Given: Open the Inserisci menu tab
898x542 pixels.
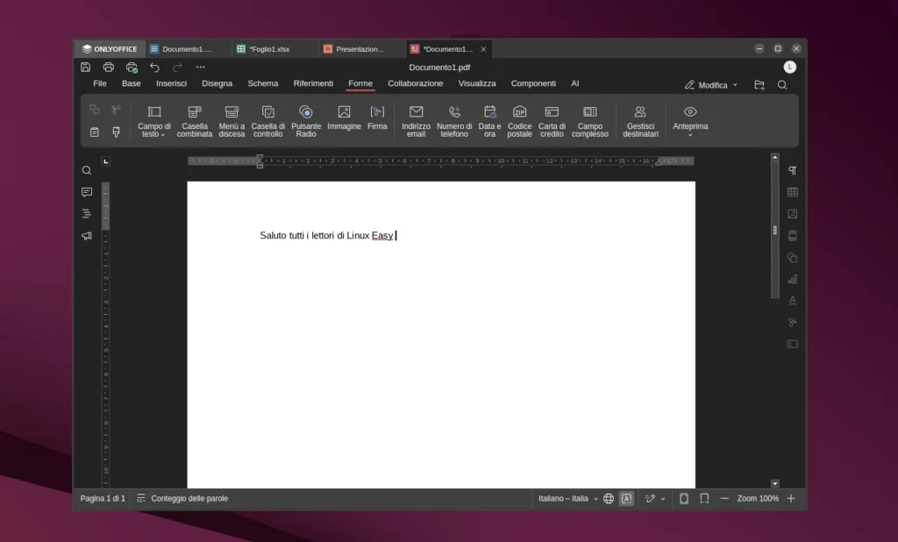Looking at the screenshot, I should coord(171,83).
